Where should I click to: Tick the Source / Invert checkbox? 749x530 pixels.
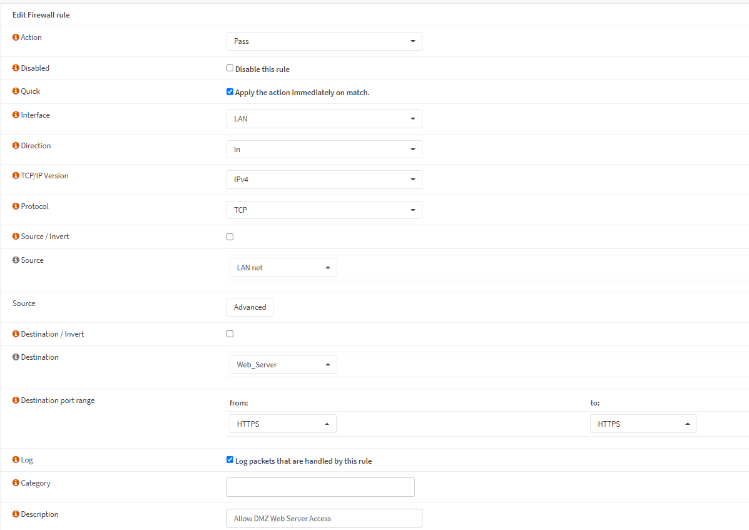click(230, 237)
